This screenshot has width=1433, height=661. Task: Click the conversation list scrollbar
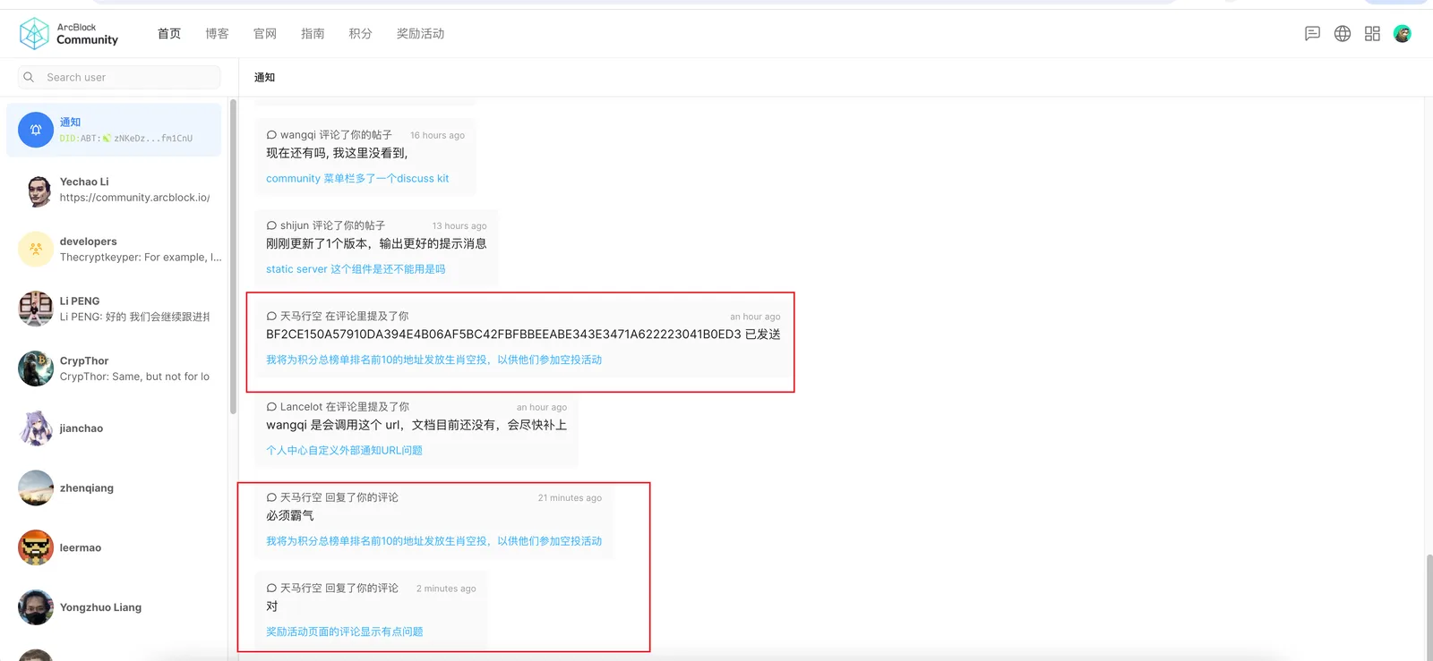(233, 257)
